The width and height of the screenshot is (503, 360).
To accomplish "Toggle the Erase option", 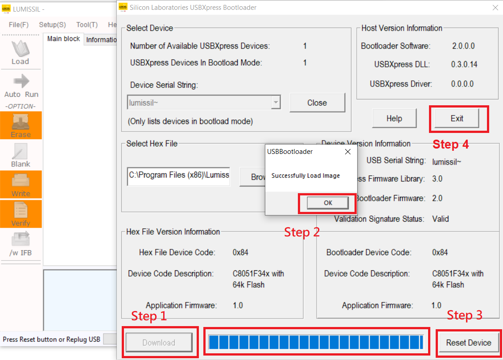I will tap(21, 125).
